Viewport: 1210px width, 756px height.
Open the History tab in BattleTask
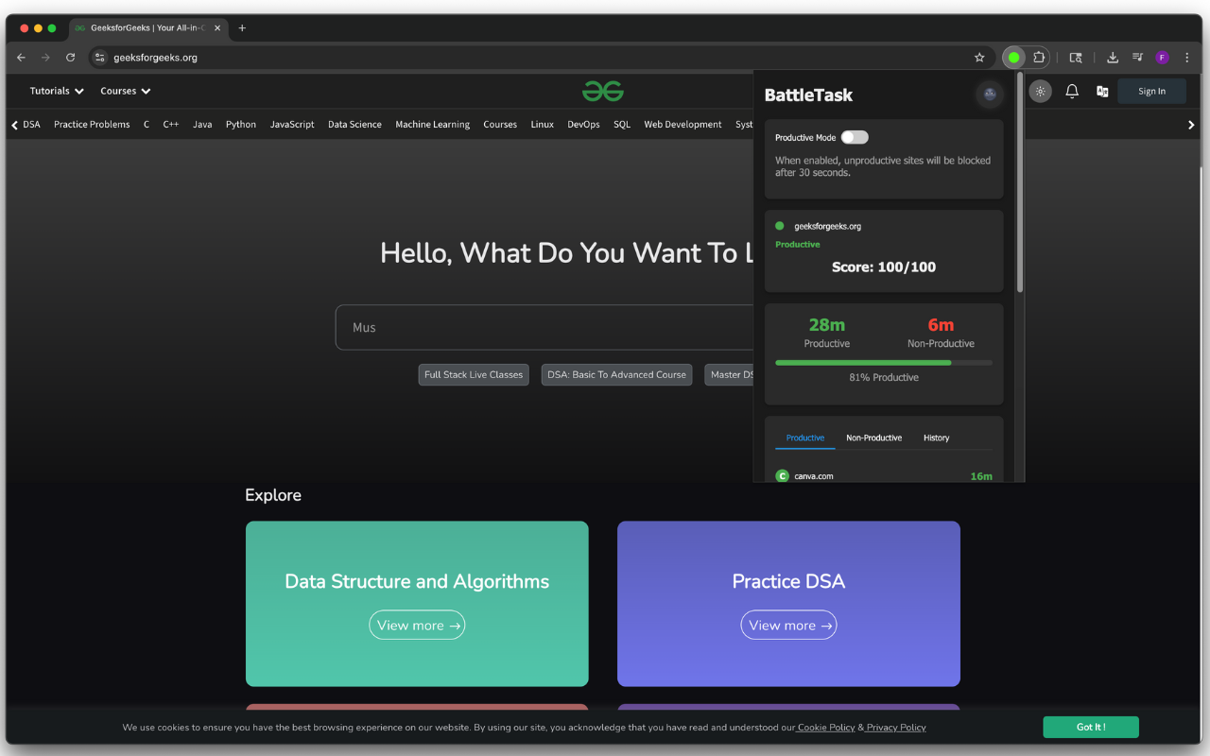click(x=937, y=438)
